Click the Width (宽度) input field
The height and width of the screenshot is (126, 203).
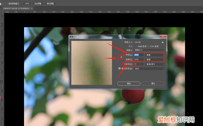(139, 55)
